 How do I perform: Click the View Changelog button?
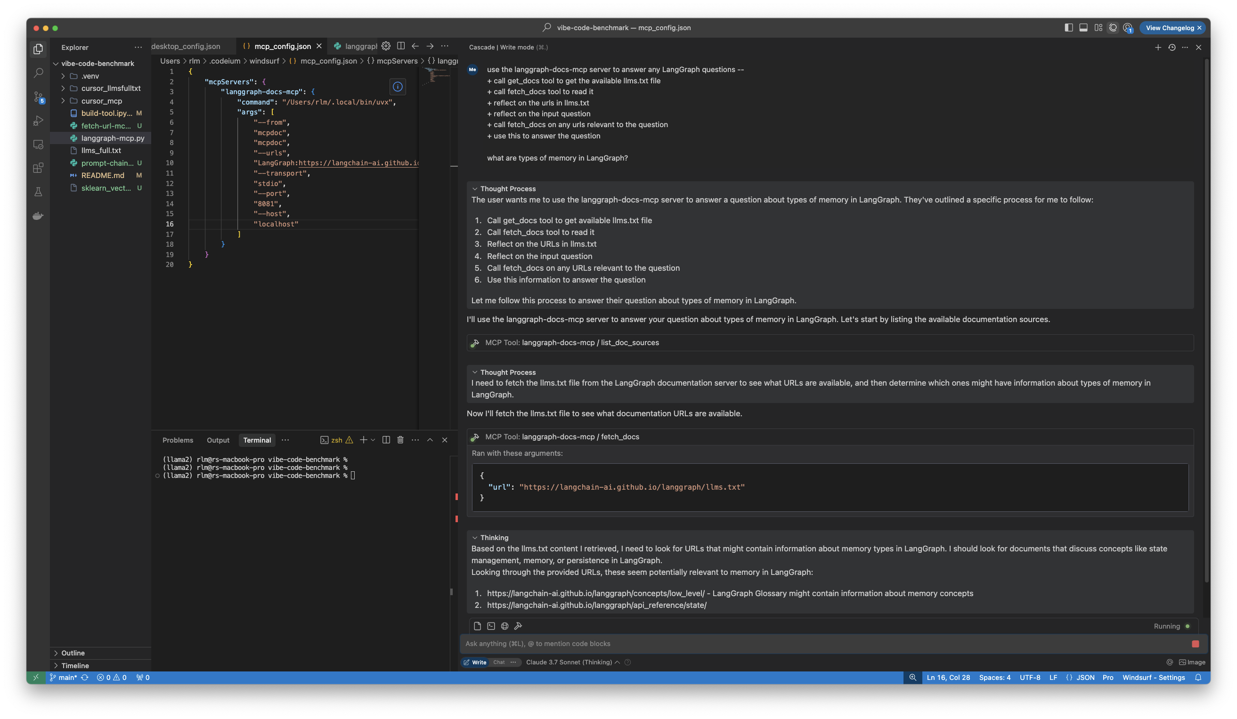coord(1169,27)
